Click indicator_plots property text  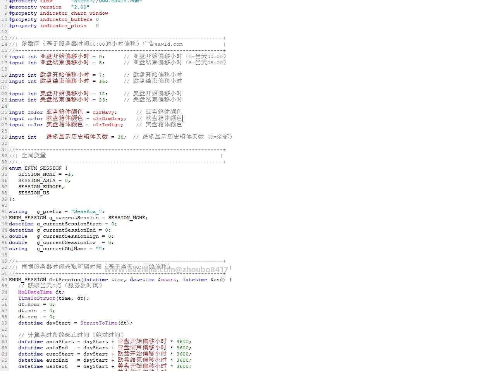(63, 26)
